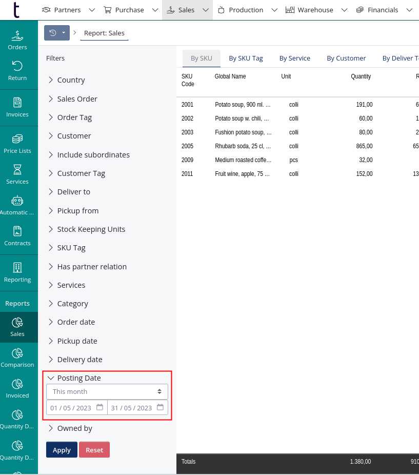Switch to the By Customer tab
This screenshot has width=419, height=475.
click(346, 58)
